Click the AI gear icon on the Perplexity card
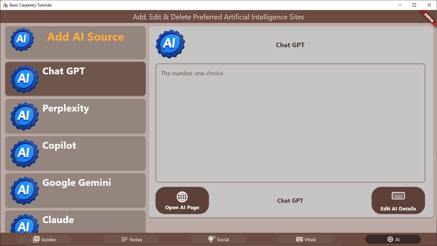 coord(25,116)
